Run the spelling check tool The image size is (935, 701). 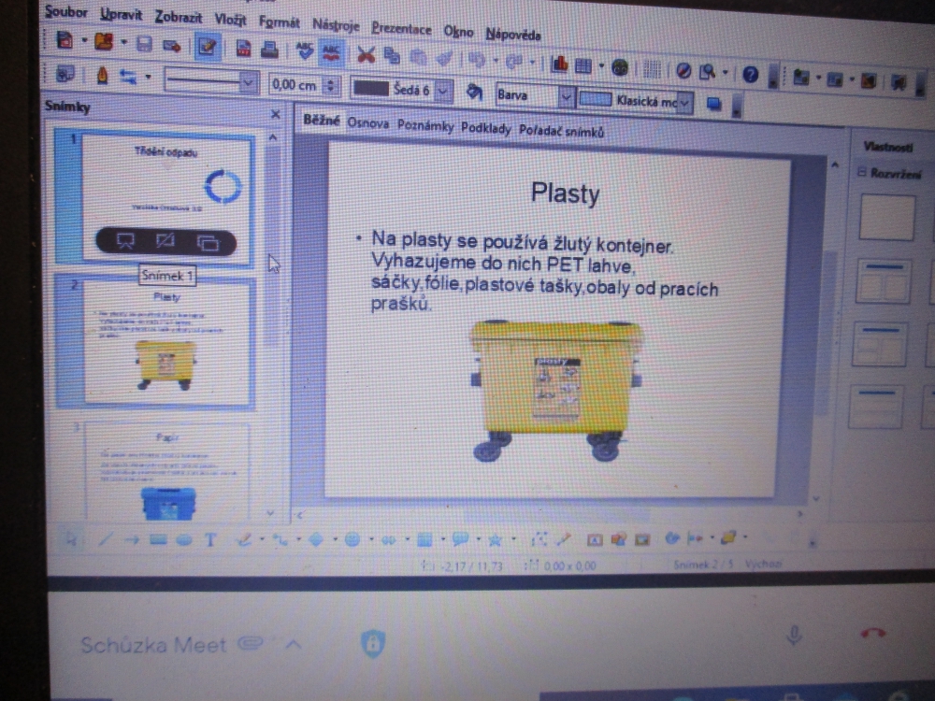pyautogui.click(x=305, y=50)
